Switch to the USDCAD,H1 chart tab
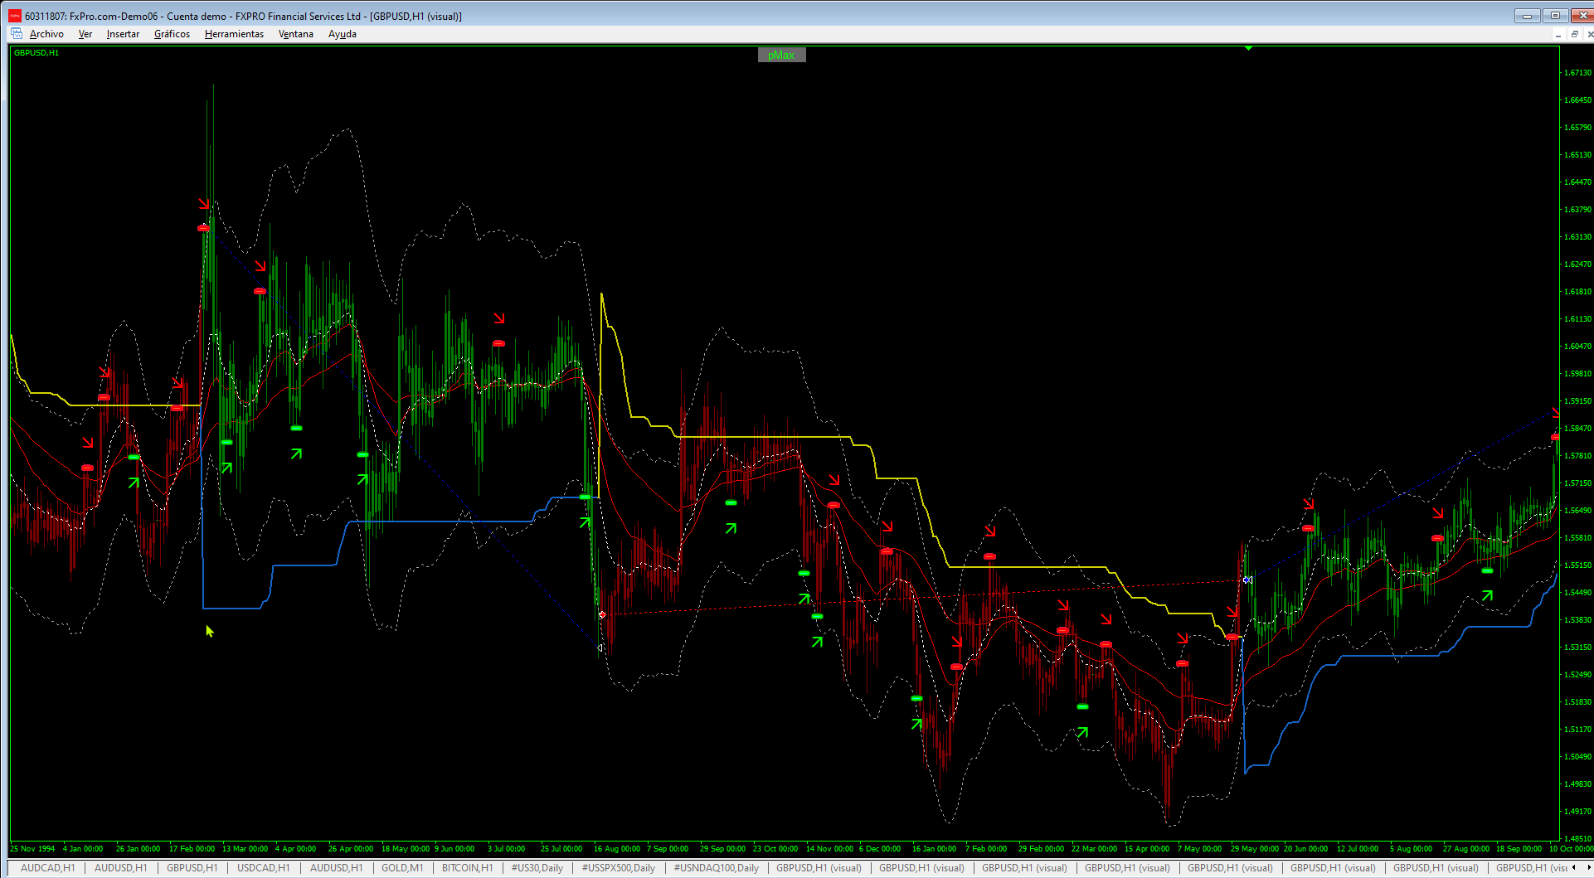Screen dimensions: 1594x878 [263, 868]
